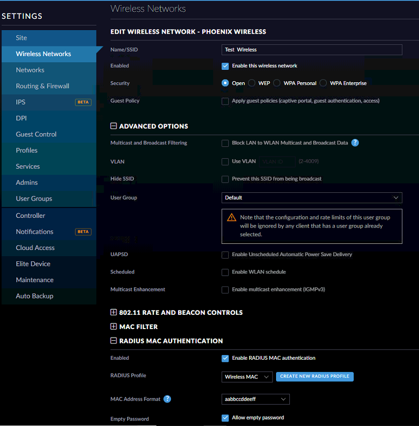Collapse the Advanced Options section
Screen dimensions: 419x426
[x=114, y=126]
